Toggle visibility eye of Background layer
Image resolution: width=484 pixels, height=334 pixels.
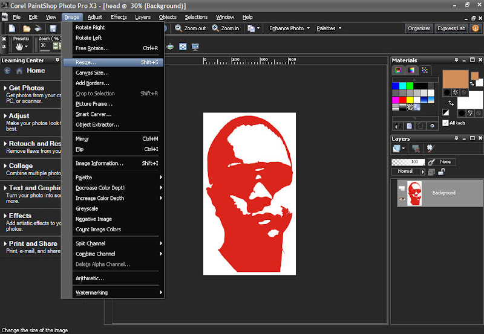(401, 199)
